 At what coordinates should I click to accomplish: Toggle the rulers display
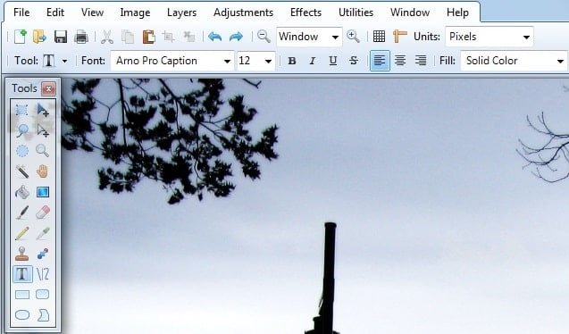pos(400,37)
